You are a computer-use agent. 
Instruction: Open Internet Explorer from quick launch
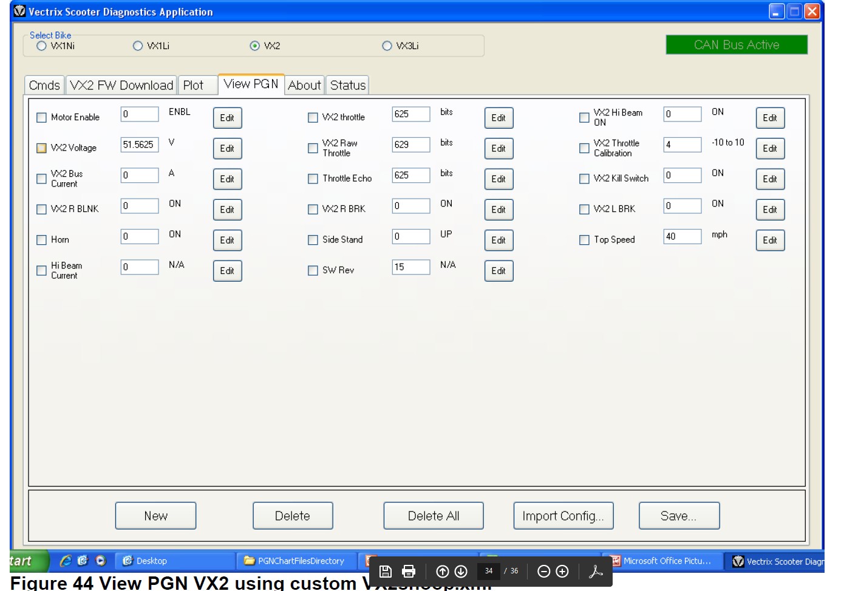point(66,561)
